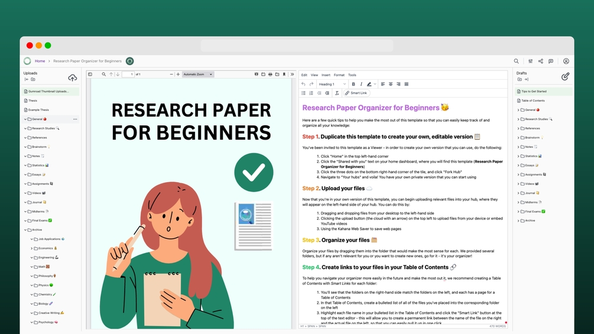This screenshot has height=334, width=594.
Task: Toggle bold formatting
Action: 353,84
